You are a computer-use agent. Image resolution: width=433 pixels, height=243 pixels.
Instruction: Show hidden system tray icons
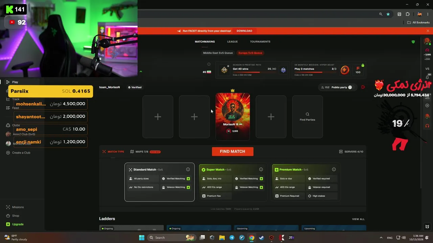[381, 238]
